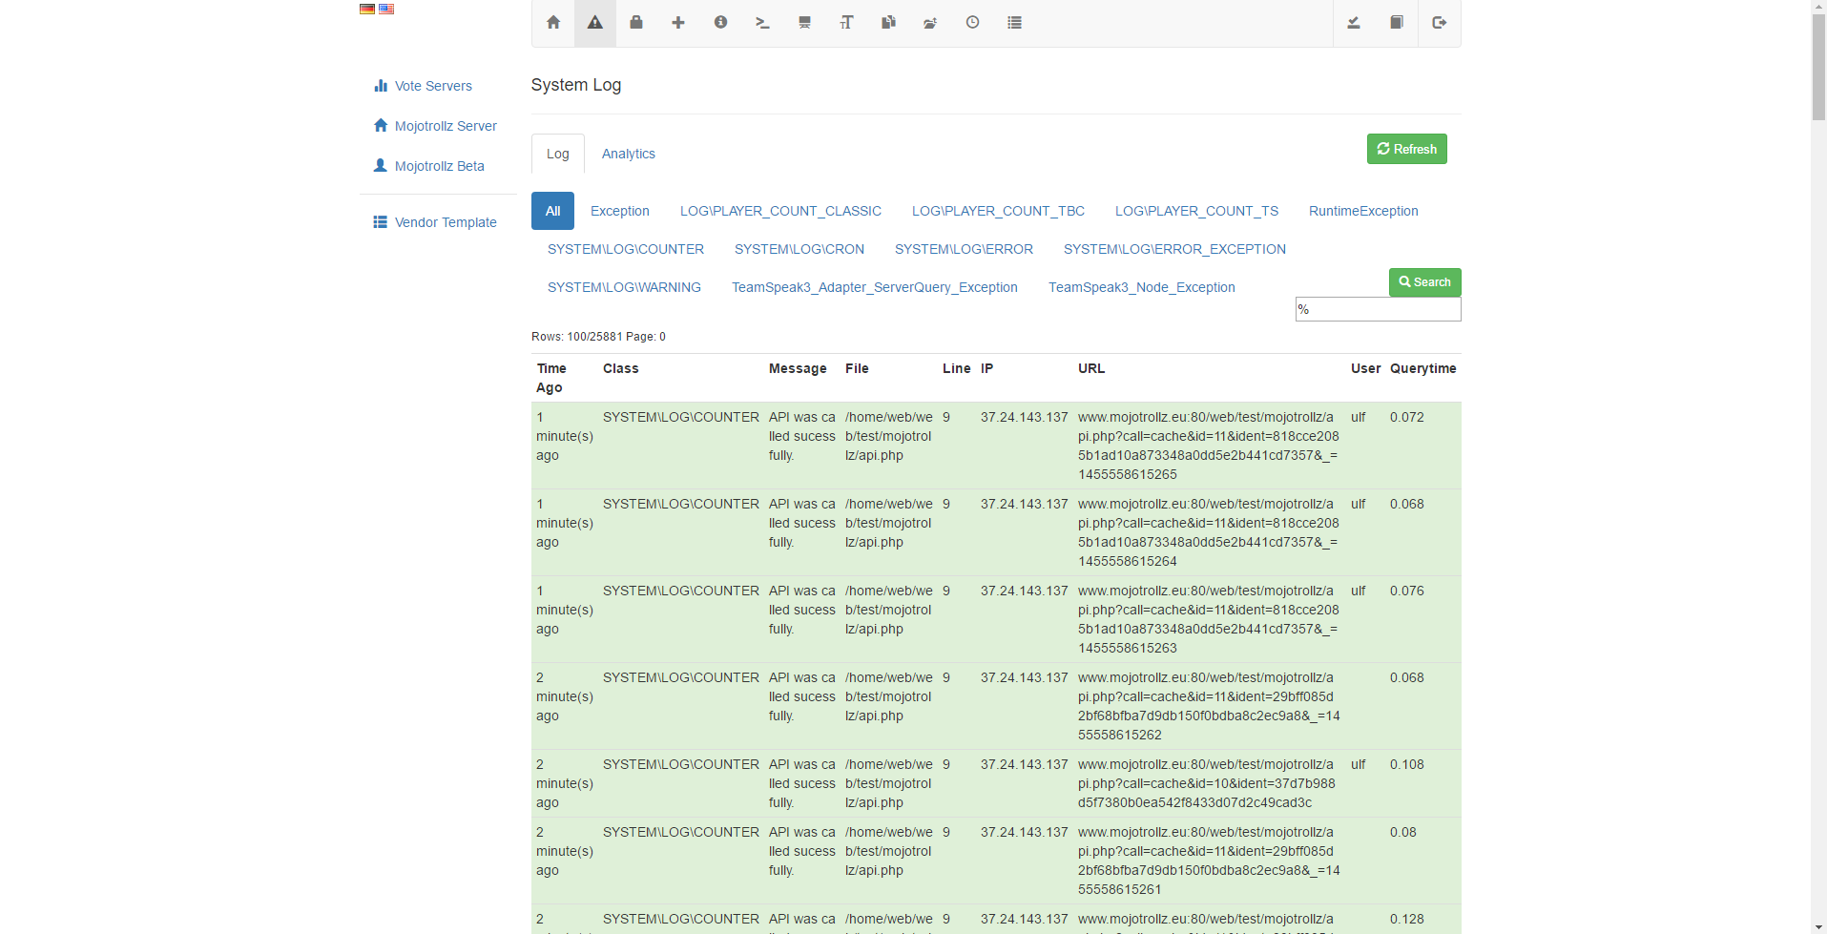Image resolution: width=1827 pixels, height=934 pixels.
Task: Filter log by RuntimeException
Action: coord(1362,211)
